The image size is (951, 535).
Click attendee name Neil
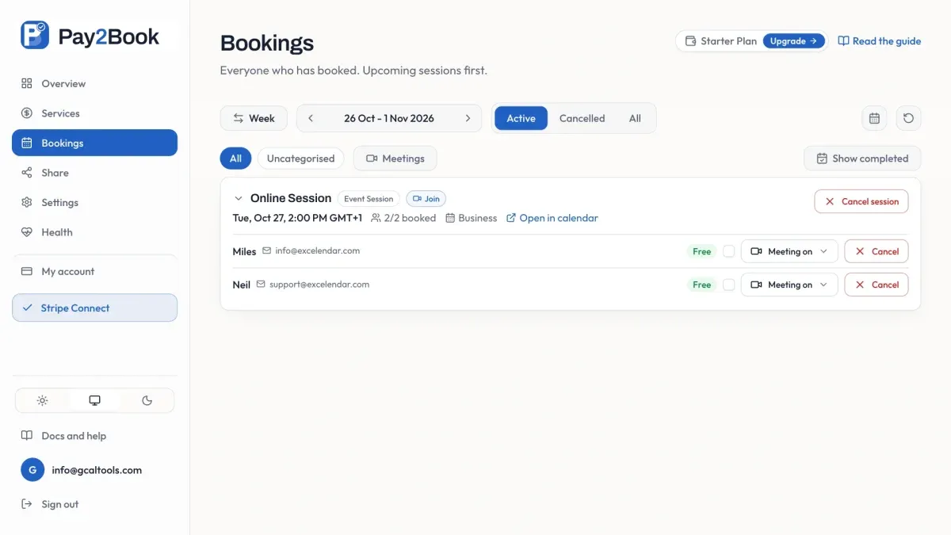(241, 285)
